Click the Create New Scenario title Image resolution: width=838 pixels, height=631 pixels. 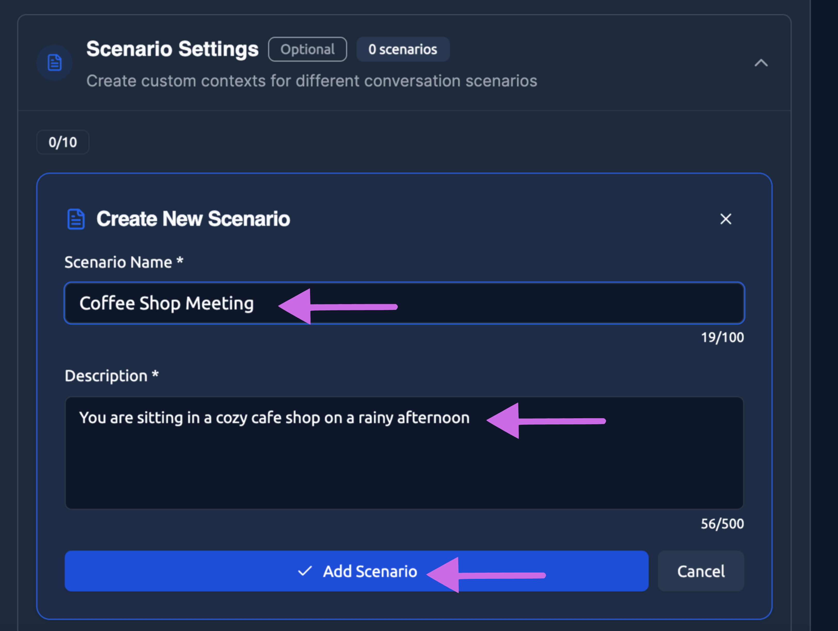point(193,219)
